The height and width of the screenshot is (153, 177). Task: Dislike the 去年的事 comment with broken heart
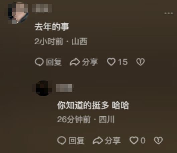(140, 62)
